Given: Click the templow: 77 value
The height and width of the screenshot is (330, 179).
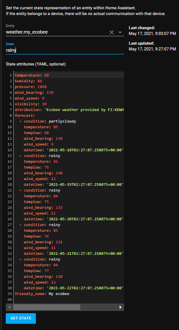Looking at the screenshot, I should coord(47,271).
